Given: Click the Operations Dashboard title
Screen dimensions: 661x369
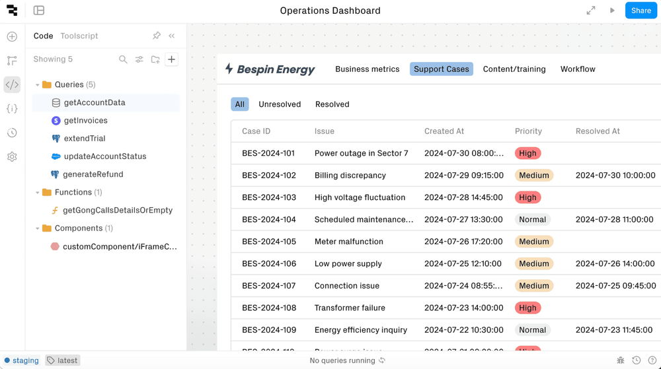Looking at the screenshot, I should [330, 11].
